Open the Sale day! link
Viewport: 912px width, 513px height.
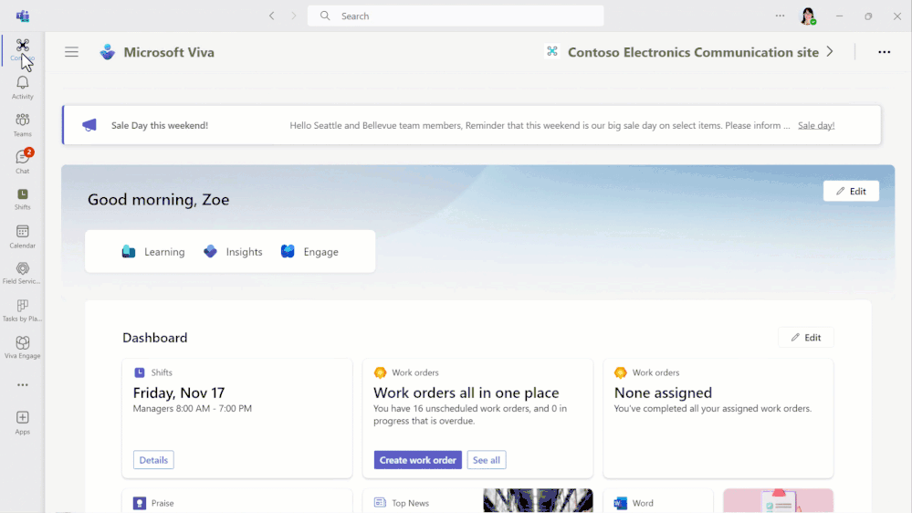[x=816, y=125]
